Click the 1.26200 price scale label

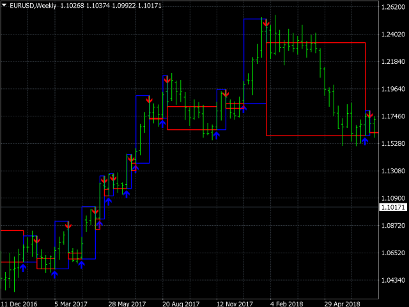(x=392, y=7)
